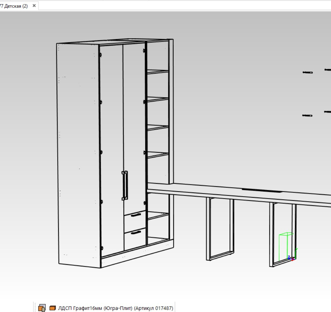
Task: Click the dark cable slot on the desktop
Action: [261, 190]
